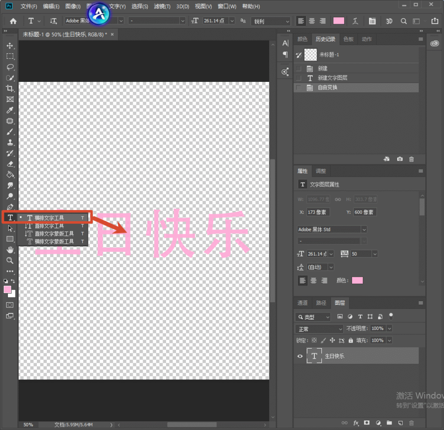Select the Move tool
Screen dimensions: 444x430
(10, 45)
